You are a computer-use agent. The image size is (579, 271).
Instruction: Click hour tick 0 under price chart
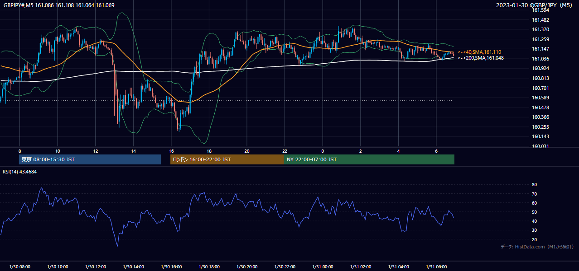(323, 151)
